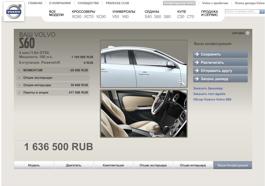Expand Опции интерьера priced 39 600 RUB
The height and width of the screenshot is (186, 265).
pyautogui.click(x=20, y=85)
